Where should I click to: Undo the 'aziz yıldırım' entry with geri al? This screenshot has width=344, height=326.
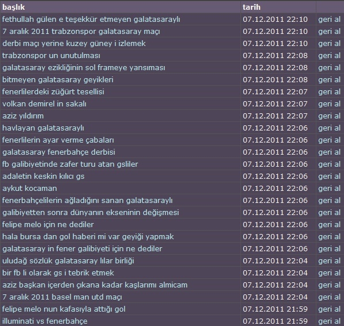[x=329, y=116]
